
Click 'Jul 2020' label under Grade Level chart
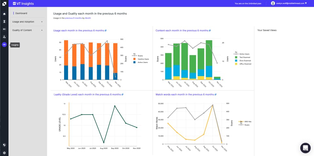click(x=93, y=148)
